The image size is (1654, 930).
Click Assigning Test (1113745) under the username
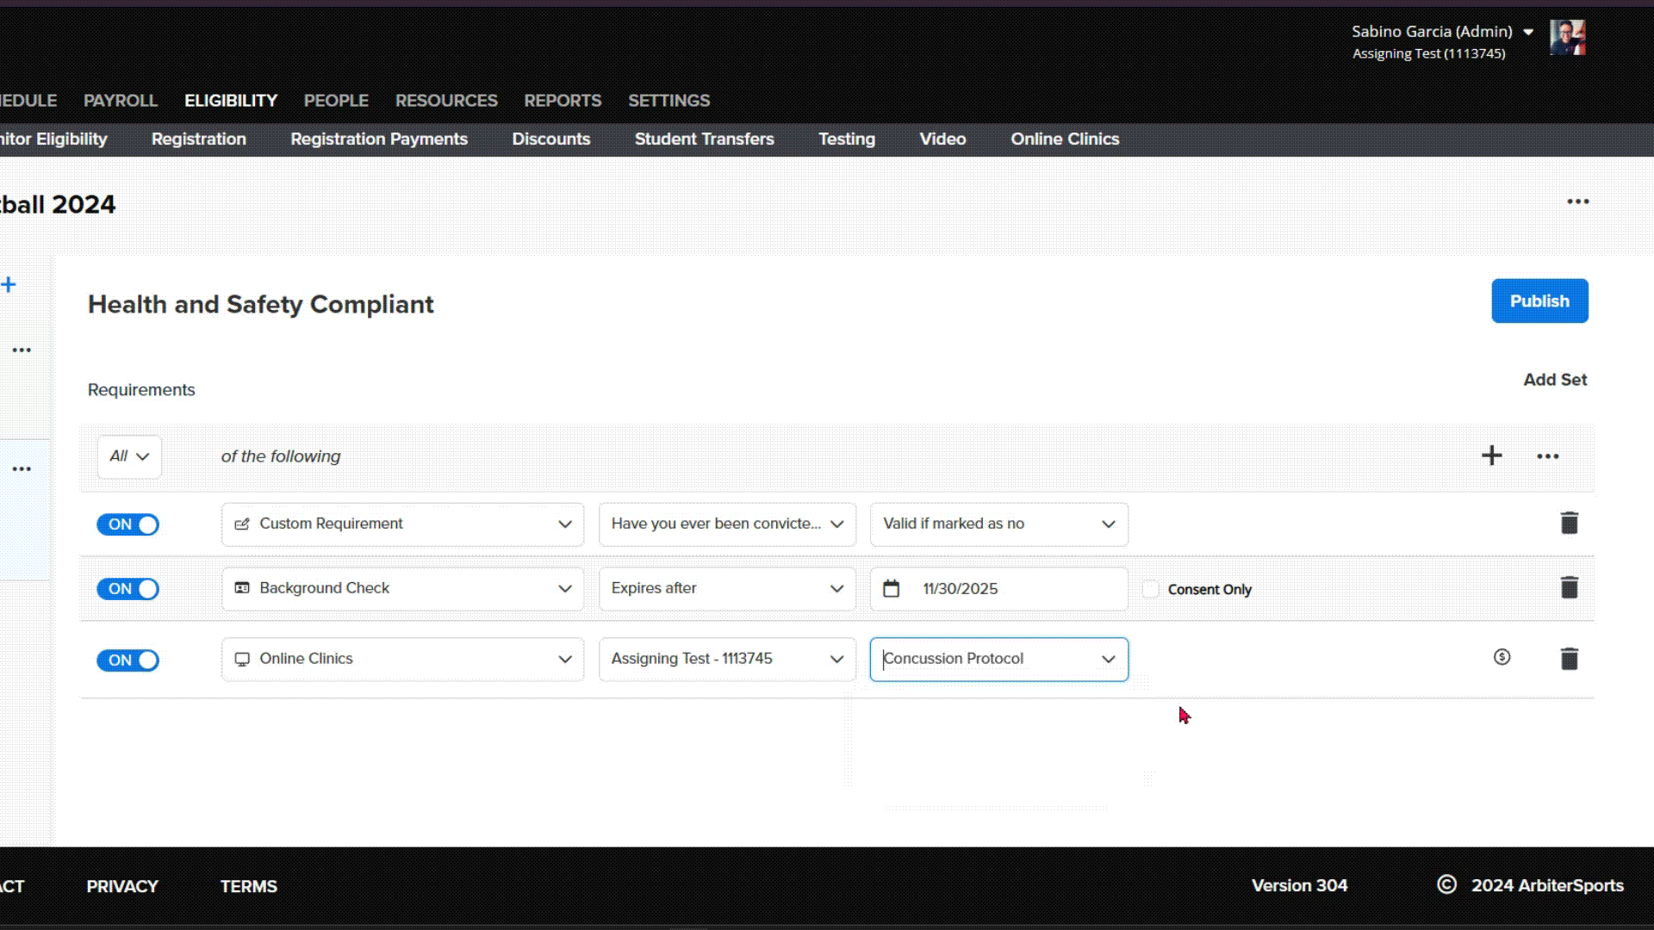tap(1429, 53)
